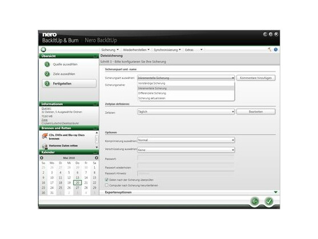
Task: Click the Ziele link in Informationen
Action: (x=45, y=120)
